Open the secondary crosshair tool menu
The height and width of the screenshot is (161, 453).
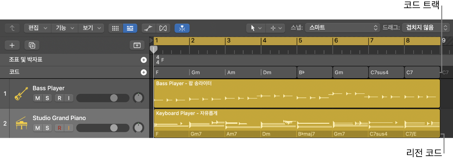coord(276,28)
